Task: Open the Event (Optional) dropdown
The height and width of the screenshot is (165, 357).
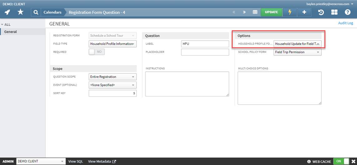Action: point(113,85)
